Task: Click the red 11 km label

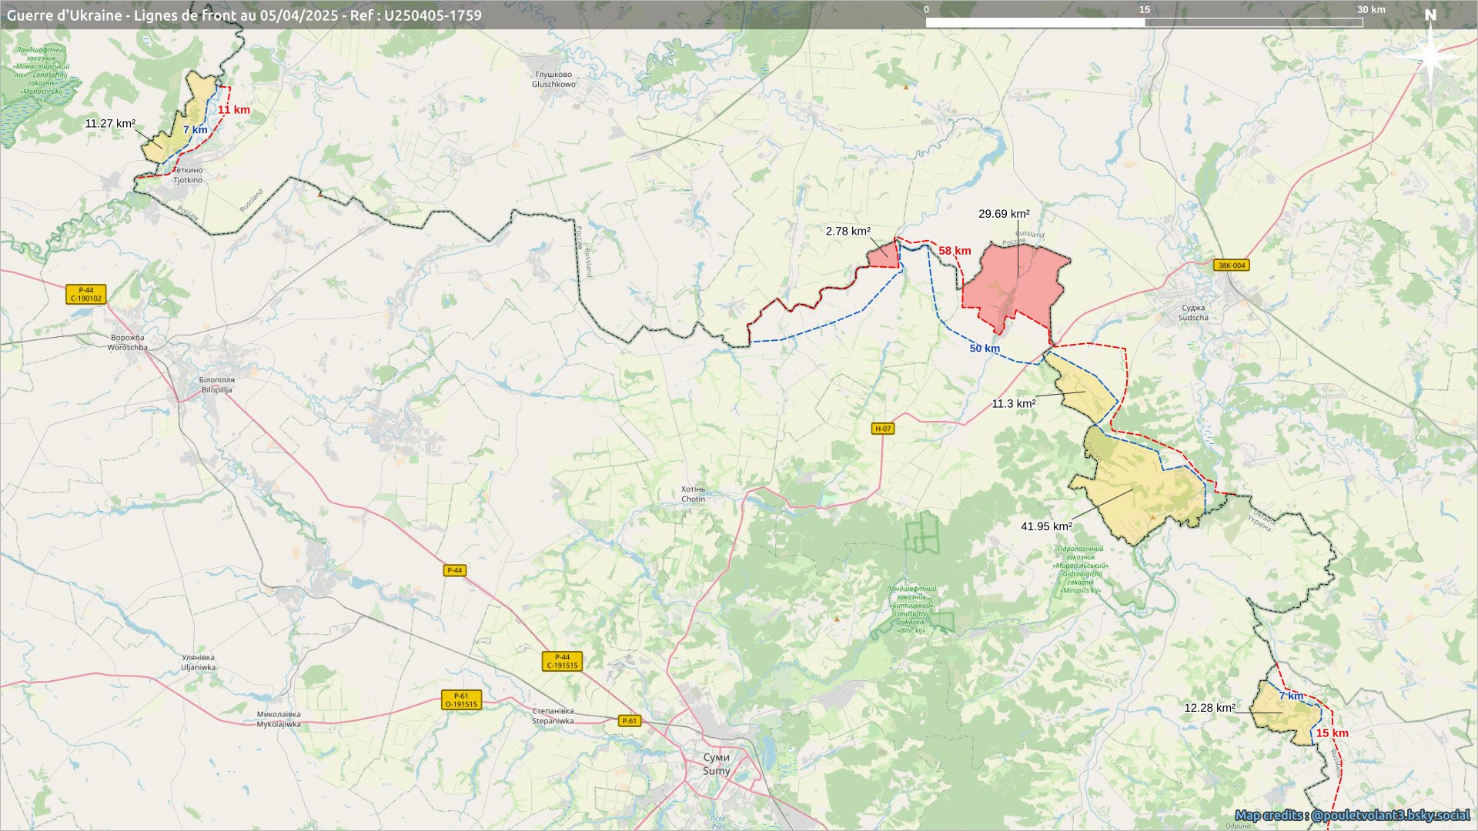Action: [233, 110]
